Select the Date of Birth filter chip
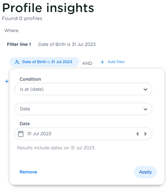Image resolution: width=168 pixels, height=190 pixels. [x=44, y=62]
